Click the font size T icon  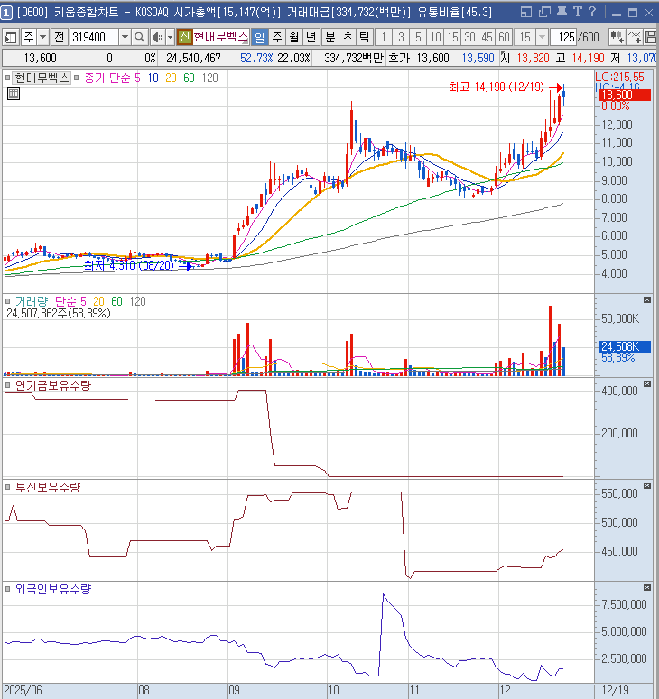pyautogui.click(x=576, y=12)
